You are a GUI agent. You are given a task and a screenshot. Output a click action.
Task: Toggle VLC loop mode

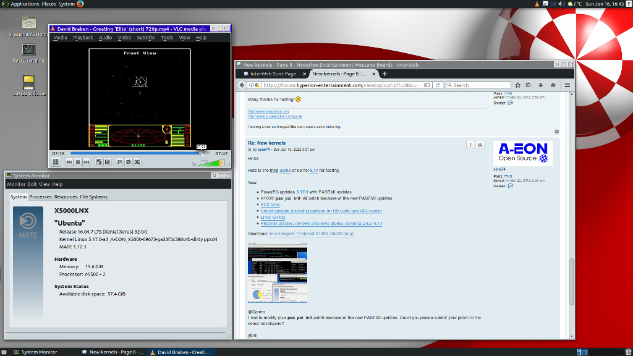(x=129, y=162)
